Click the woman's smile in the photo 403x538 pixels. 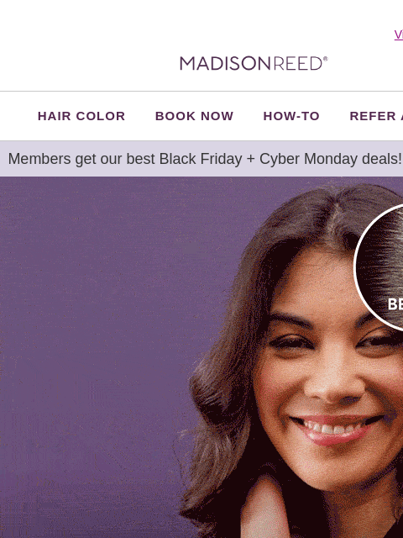[336, 429]
